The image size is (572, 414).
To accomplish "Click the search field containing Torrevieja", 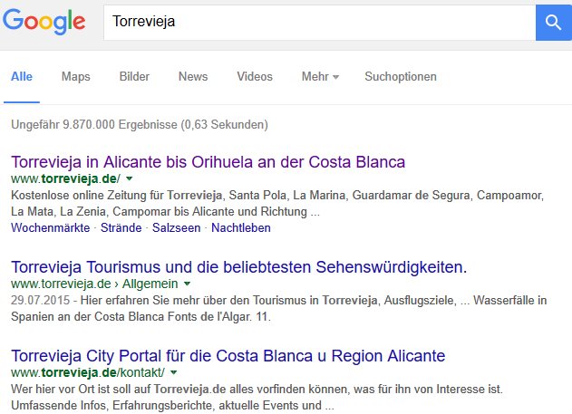I will point(320,23).
